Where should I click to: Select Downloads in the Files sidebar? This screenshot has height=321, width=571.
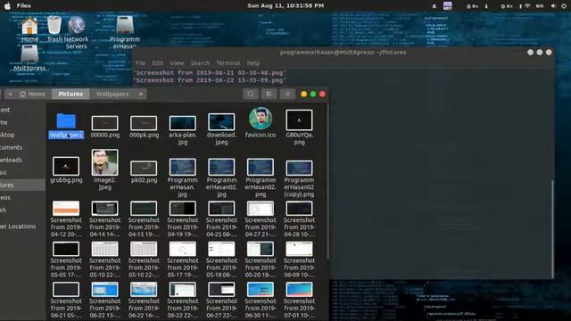click(x=12, y=160)
